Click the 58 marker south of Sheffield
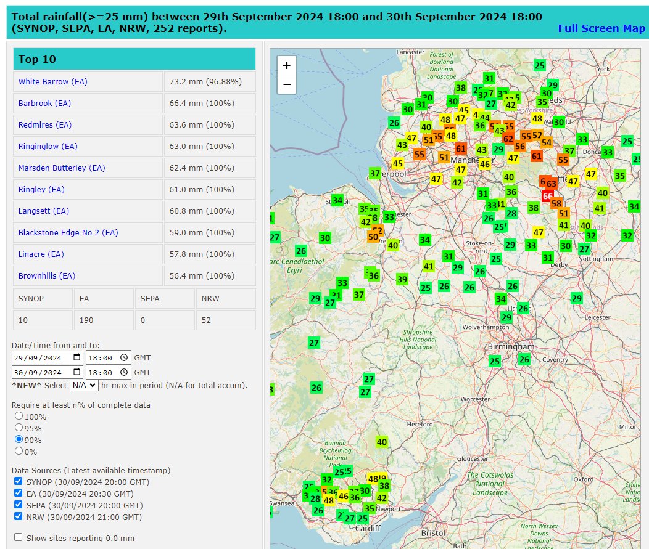 point(556,203)
